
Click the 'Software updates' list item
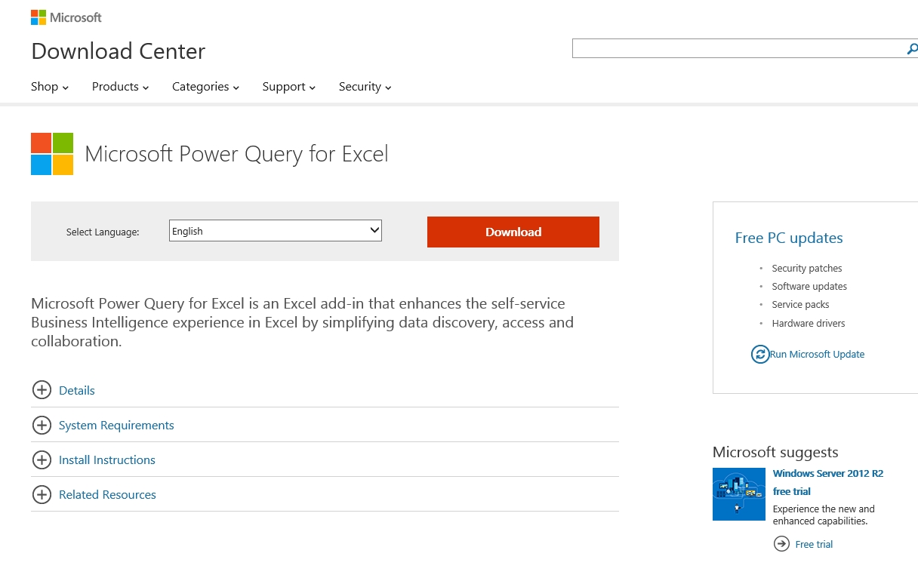tap(809, 286)
